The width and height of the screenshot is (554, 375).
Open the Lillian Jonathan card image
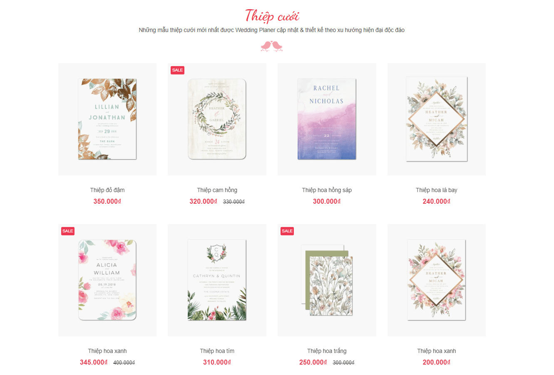click(107, 119)
